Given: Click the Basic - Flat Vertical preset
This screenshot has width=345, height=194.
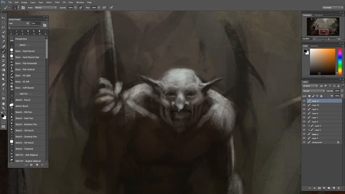Looking at the screenshot, I should click(27, 70).
